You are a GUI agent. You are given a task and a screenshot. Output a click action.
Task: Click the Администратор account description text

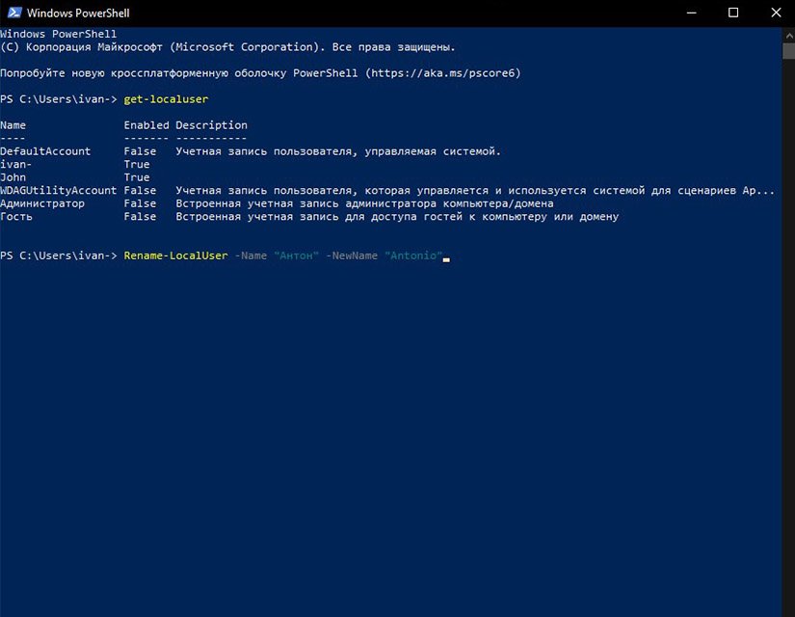pyautogui.click(x=364, y=203)
